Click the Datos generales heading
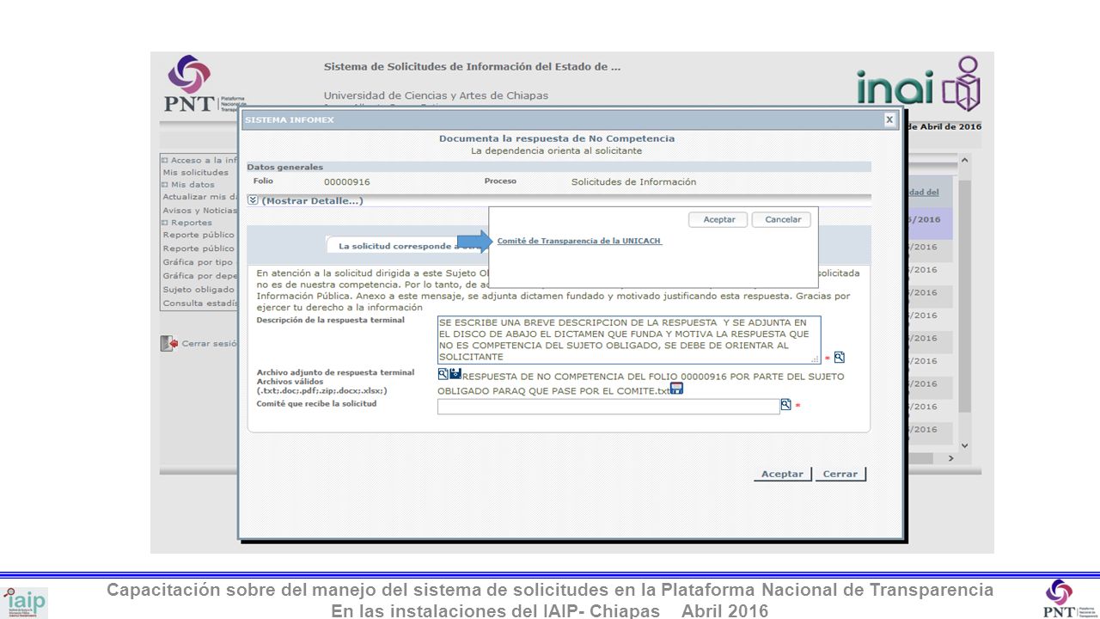Viewport: 1100px width, 619px height. coord(285,167)
